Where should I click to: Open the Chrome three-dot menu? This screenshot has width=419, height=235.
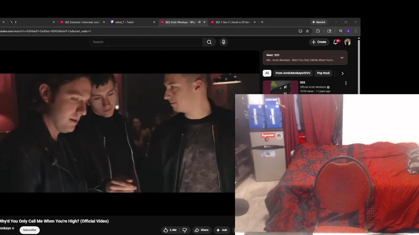tap(356, 31)
